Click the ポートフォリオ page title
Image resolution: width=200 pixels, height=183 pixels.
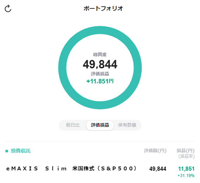click(103, 8)
